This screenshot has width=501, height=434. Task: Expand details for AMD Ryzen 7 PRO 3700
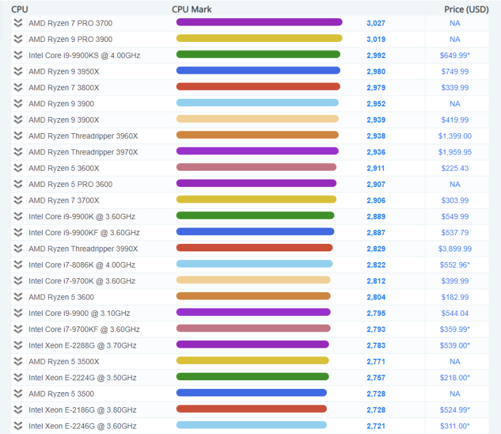[18, 23]
